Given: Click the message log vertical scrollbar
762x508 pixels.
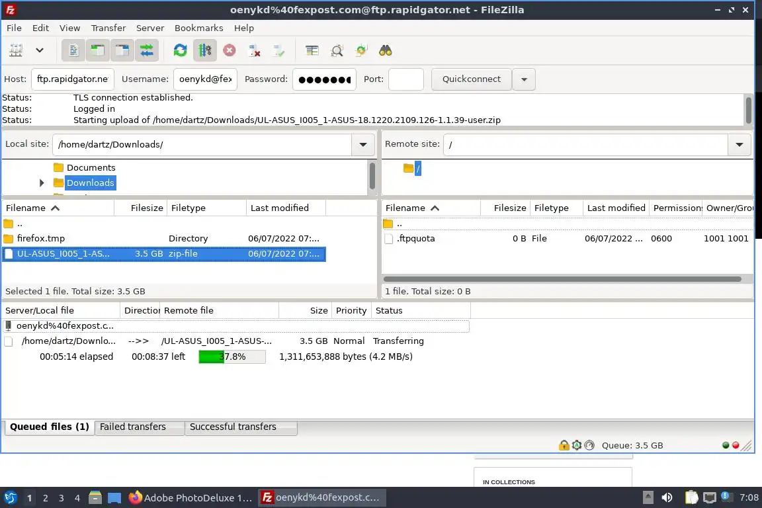Looking at the screenshot, I should (748, 110).
